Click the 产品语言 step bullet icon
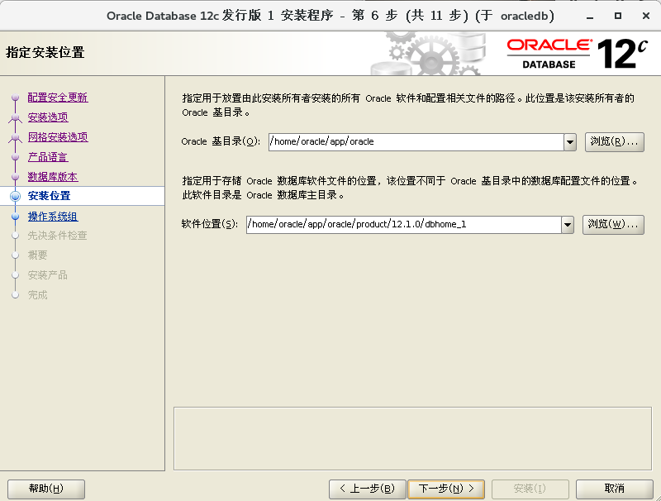The height and width of the screenshot is (501, 661). tap(15, 157)
